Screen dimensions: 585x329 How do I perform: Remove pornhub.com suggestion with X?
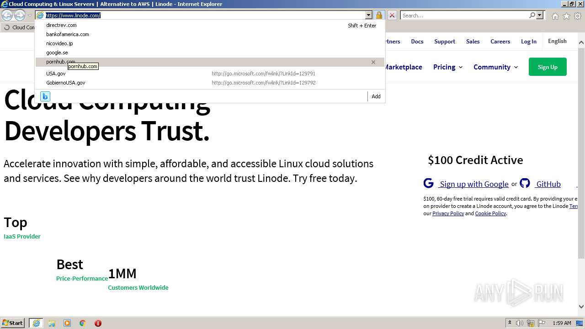click(x=373, y=62)
